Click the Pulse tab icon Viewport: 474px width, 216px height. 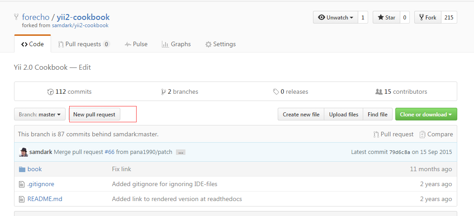point(128,44)
